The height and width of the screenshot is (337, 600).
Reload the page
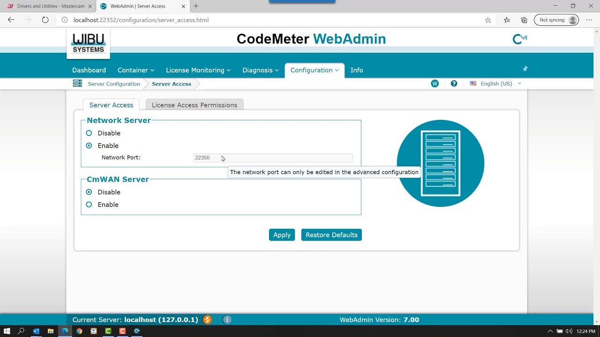coord(45,20)
